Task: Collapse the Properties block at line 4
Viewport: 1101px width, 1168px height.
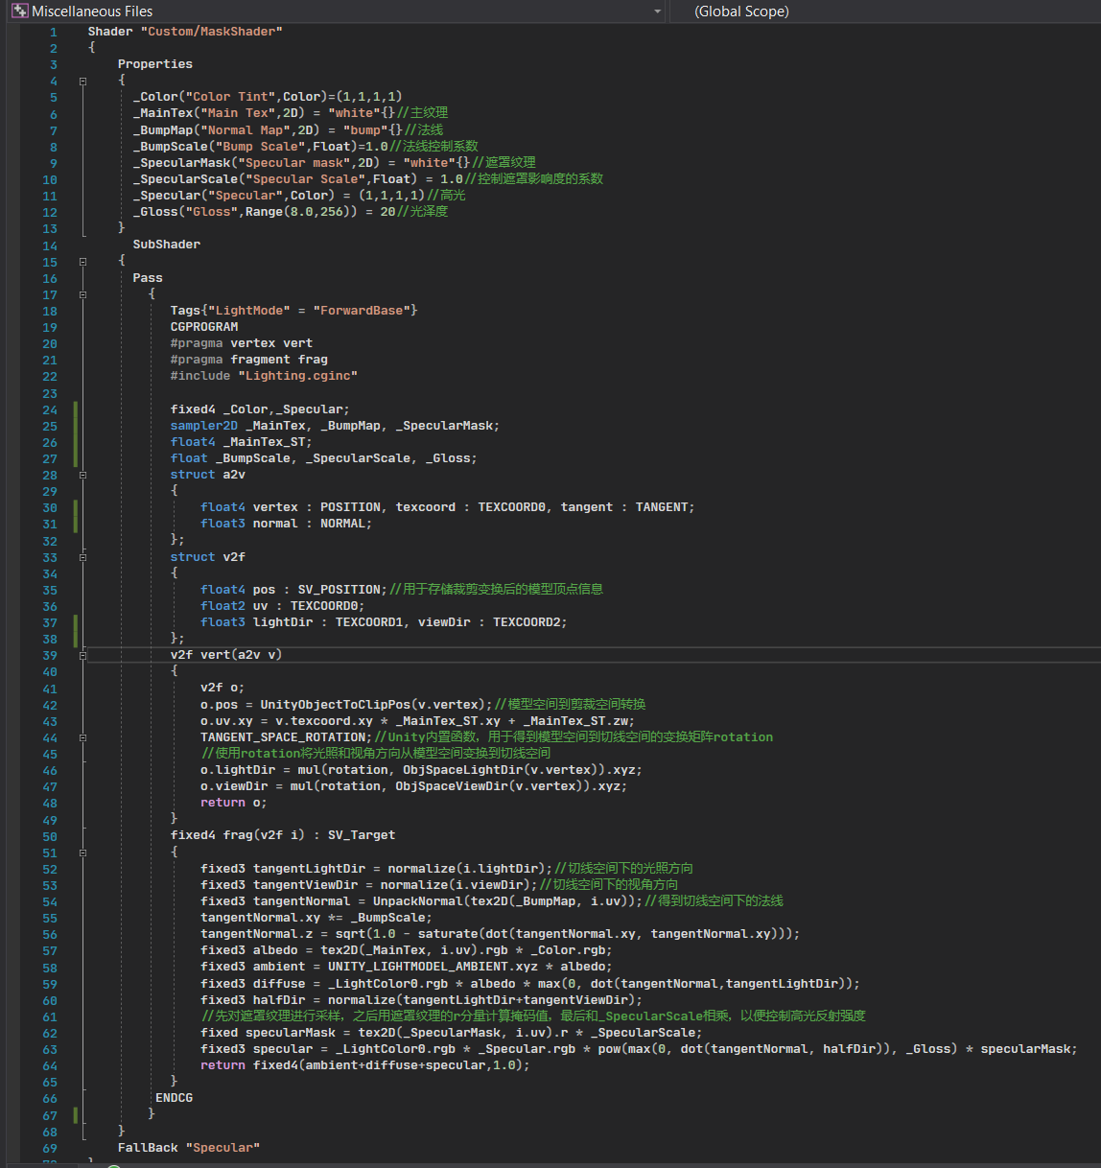Action: (82, 82)
